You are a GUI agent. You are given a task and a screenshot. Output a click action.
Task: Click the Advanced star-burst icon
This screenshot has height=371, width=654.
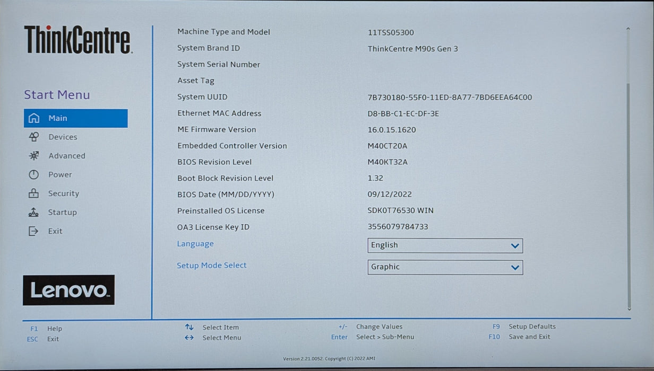tap(34, 156)
